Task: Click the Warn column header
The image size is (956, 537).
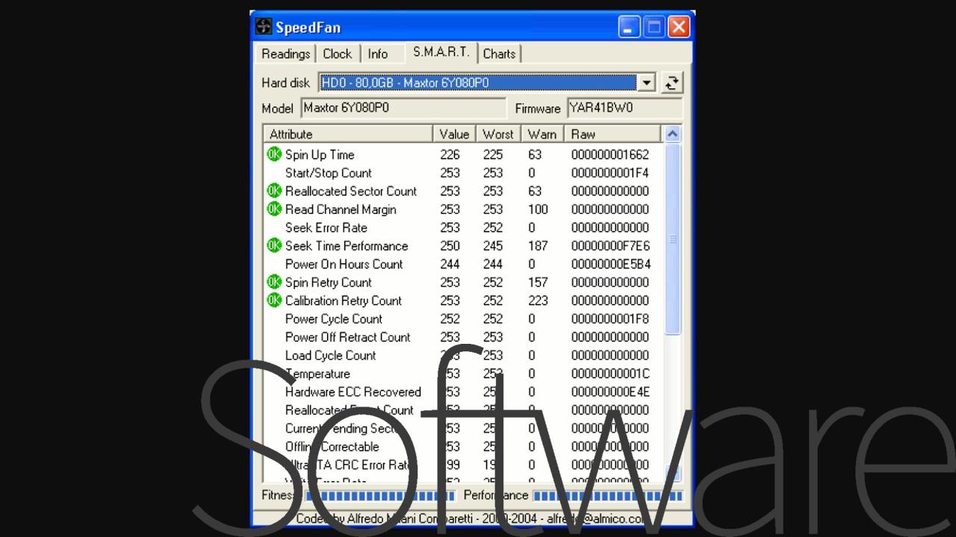Action: (x=542, y=134)
